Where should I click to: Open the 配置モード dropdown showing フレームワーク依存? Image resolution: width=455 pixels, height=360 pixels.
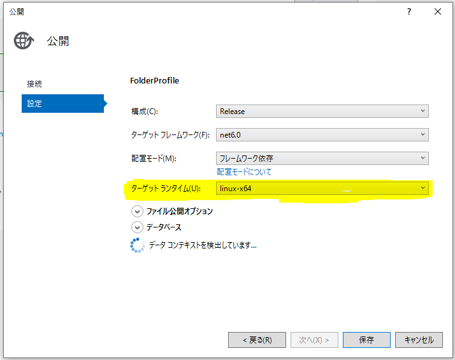(322, 158)
